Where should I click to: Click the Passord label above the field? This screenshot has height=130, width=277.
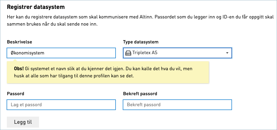tap(15, 94)
